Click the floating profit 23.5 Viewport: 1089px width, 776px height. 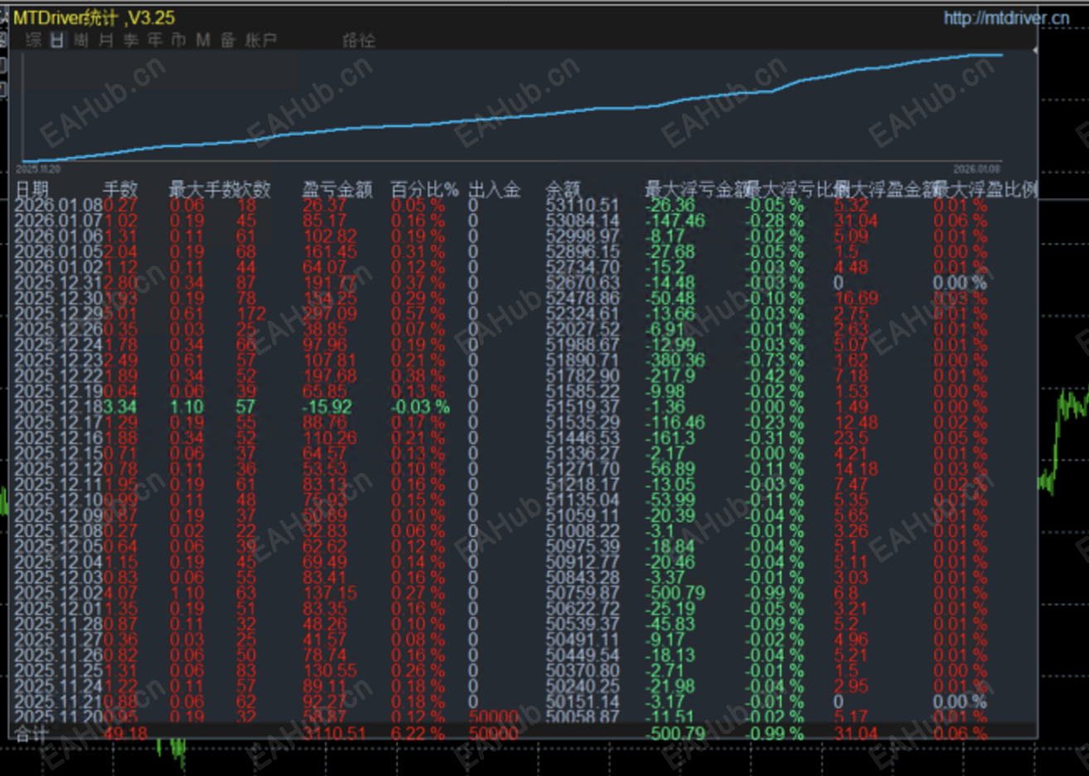coord(851,439)
